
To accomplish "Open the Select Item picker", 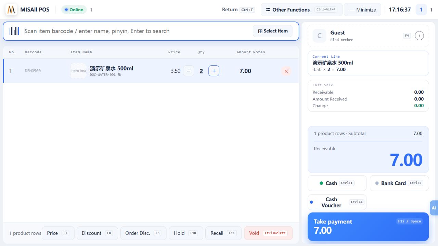I will click(x=273, y=31).
